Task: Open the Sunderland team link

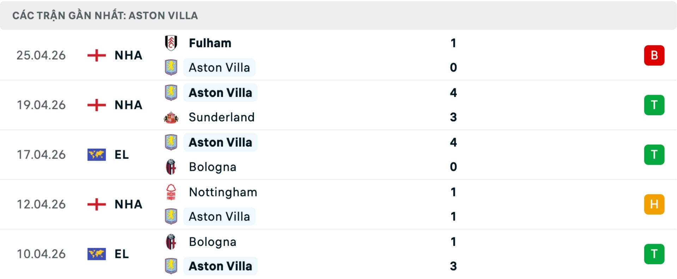Action: coord(221,117)
